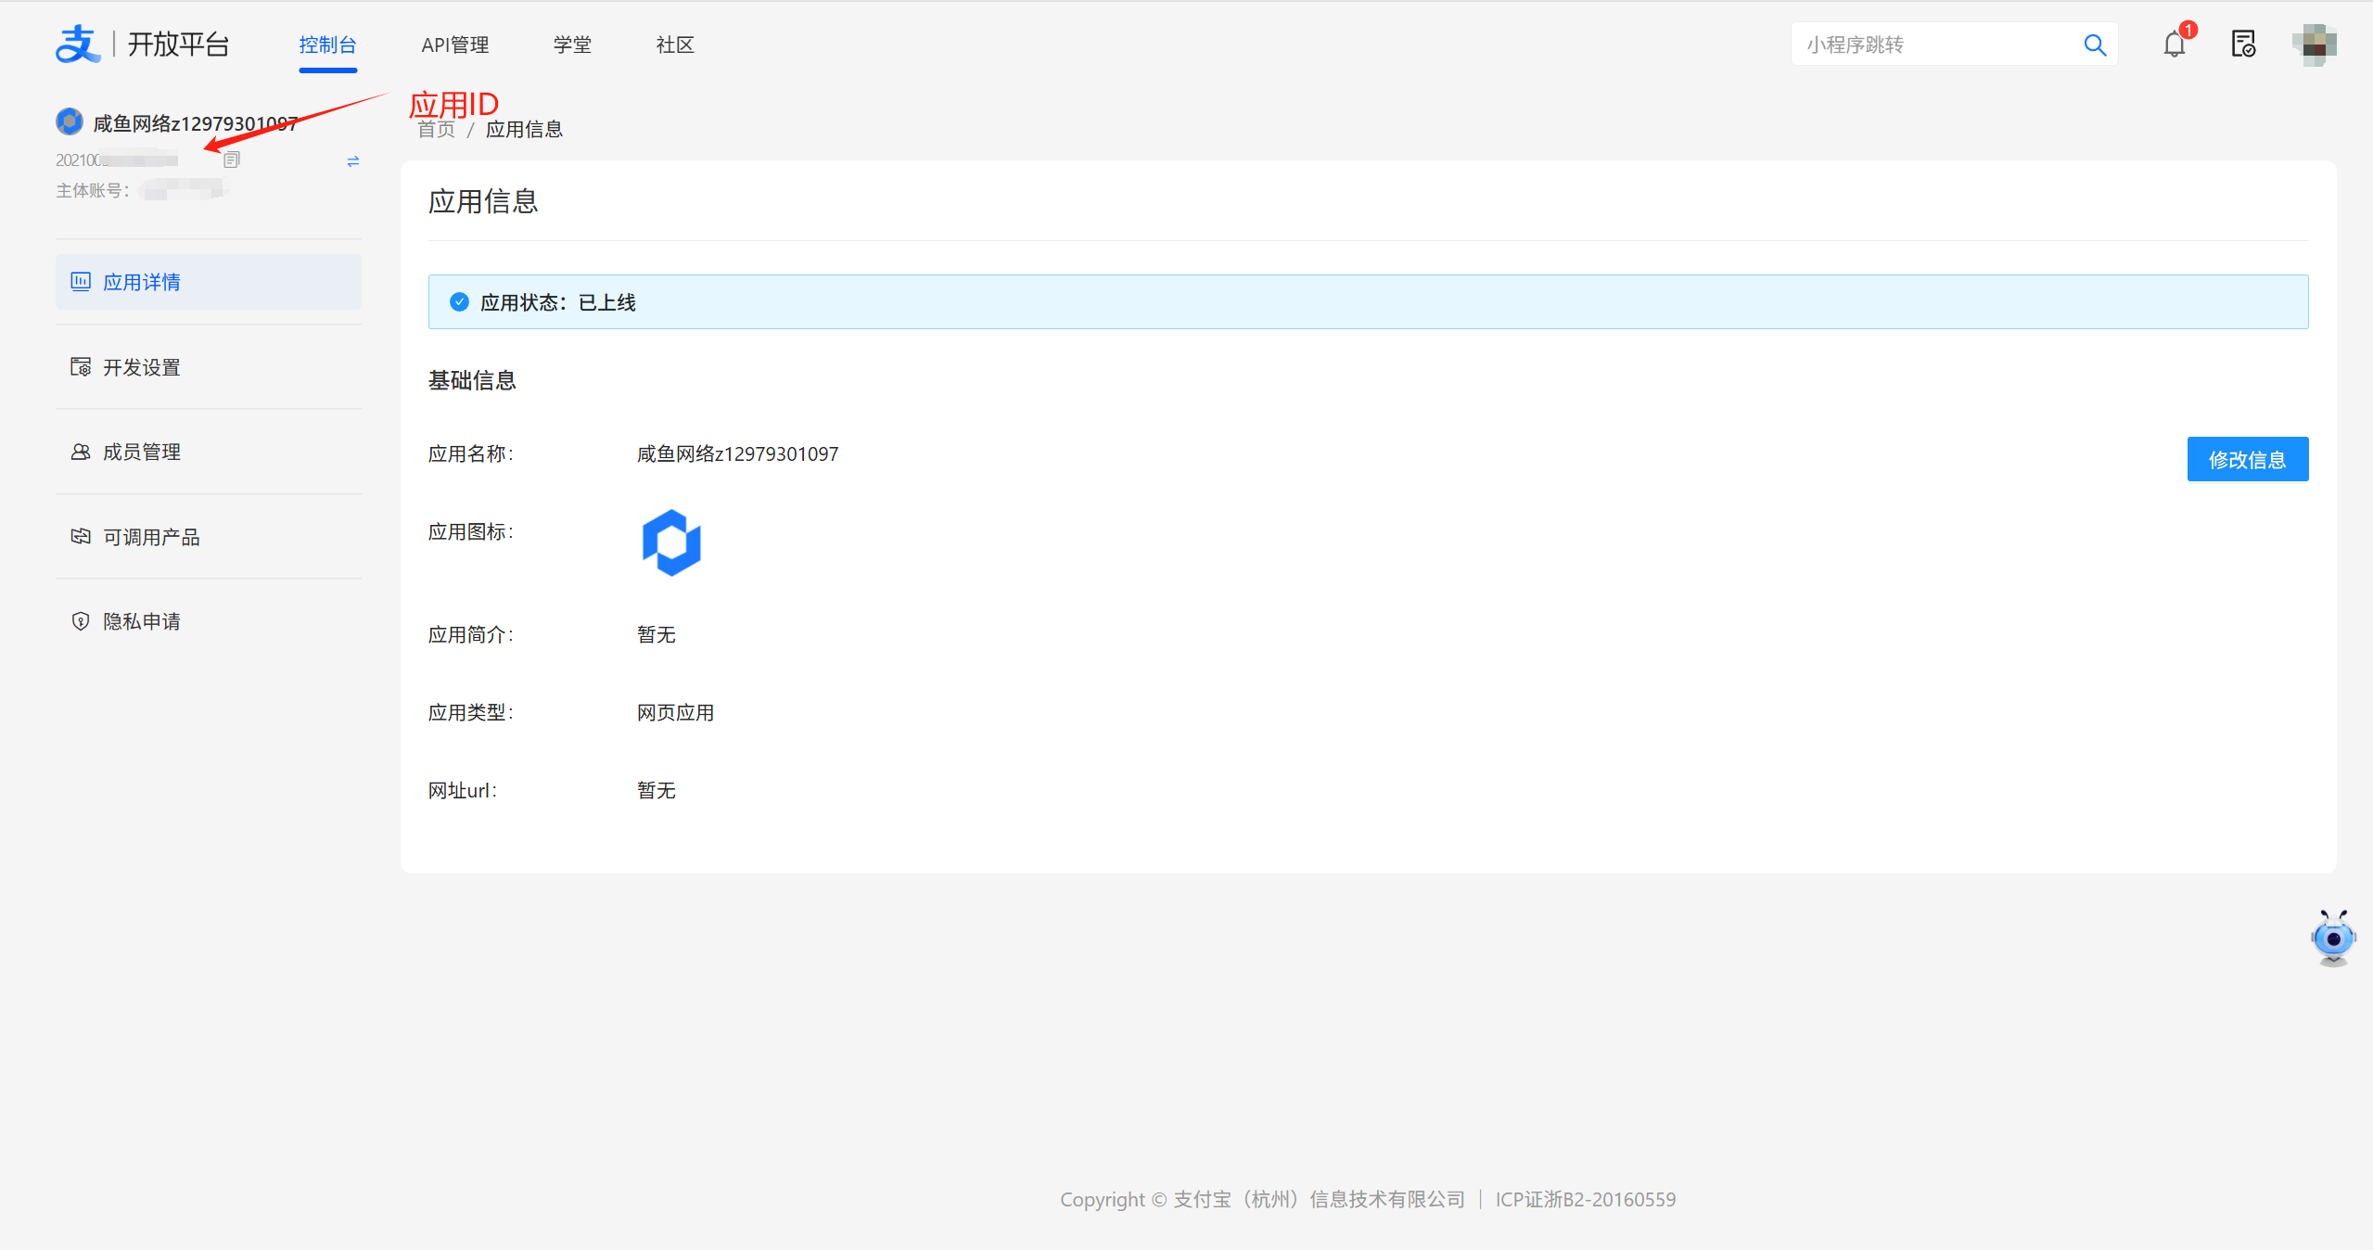
Task: Open the 学堂 tab
Action: tap(572, 45)
